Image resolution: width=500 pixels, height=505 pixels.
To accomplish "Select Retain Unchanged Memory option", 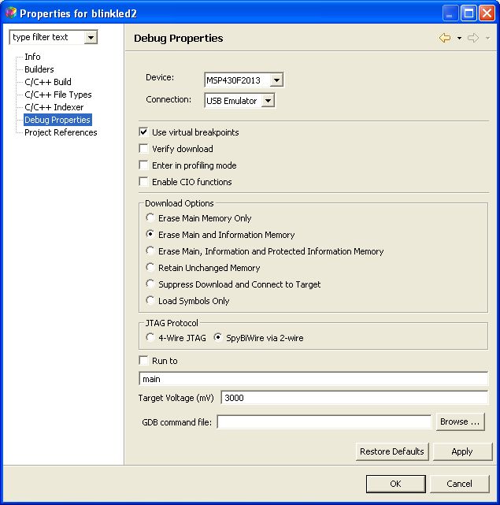I will (x=150, y=267).
